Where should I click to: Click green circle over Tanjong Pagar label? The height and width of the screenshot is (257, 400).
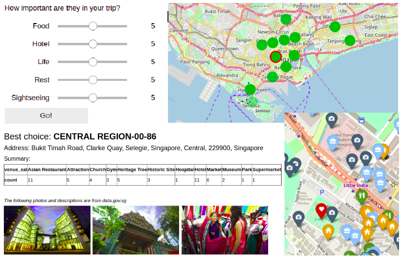[272, 77]
